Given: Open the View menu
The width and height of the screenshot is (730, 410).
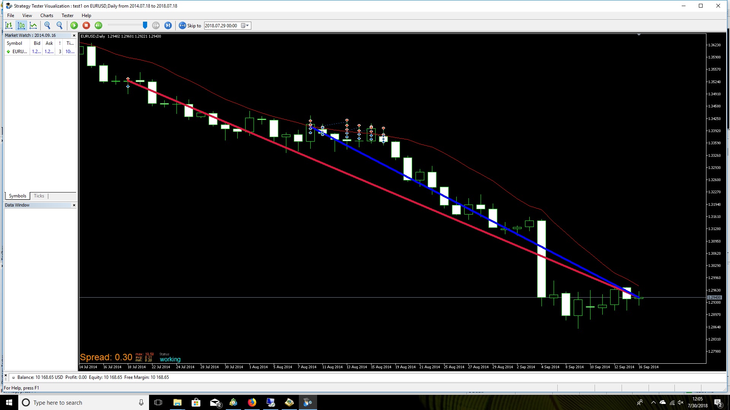Looking at the screenshot, I should click(27, 16).
